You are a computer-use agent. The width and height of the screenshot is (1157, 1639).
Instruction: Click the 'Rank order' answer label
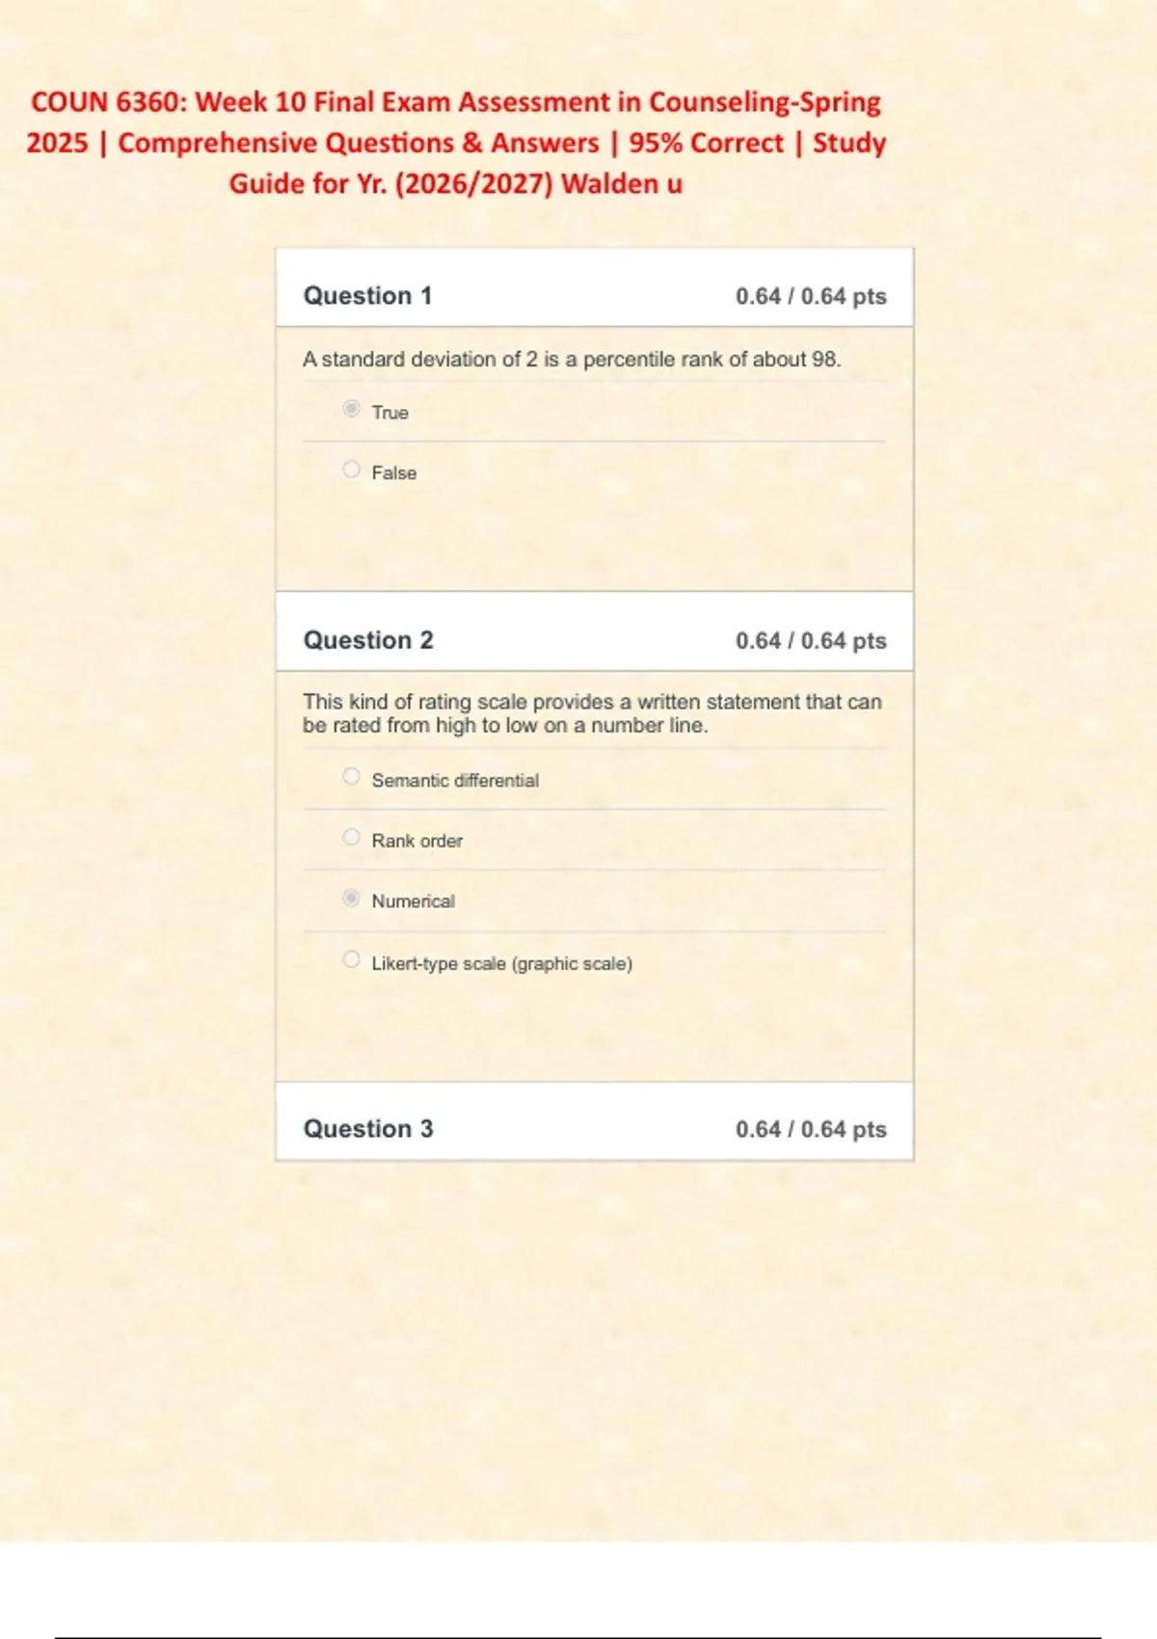pos(417,841)
